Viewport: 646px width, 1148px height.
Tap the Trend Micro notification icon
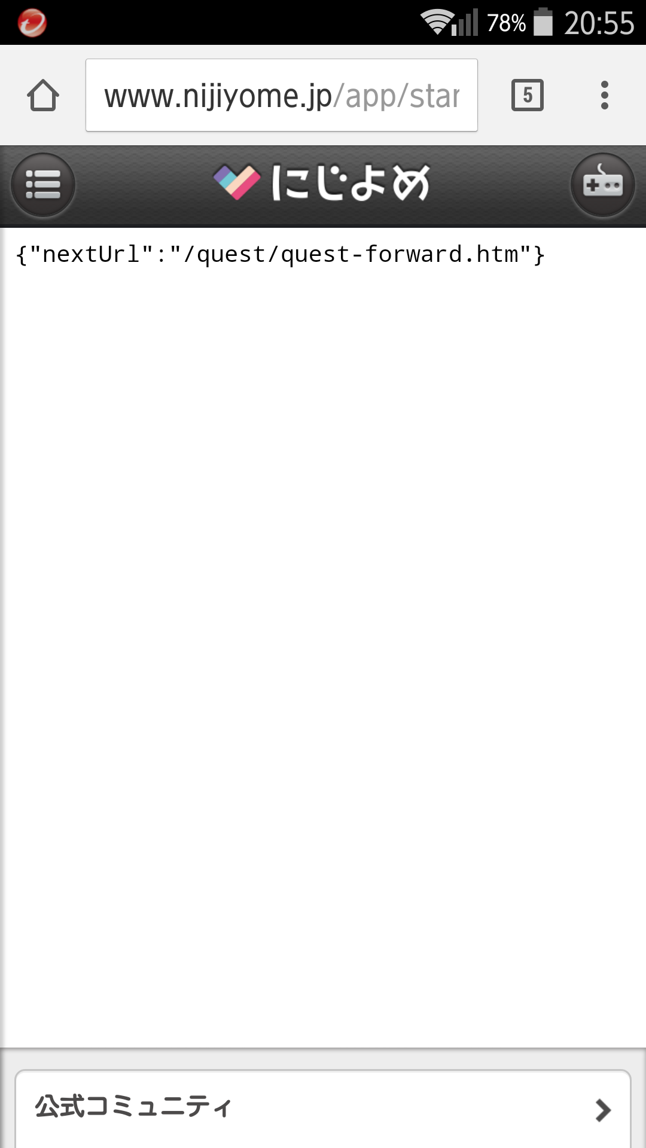(32, 23)
